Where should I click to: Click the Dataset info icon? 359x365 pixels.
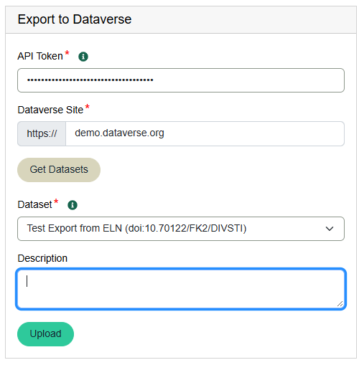[x=73, y=205]
